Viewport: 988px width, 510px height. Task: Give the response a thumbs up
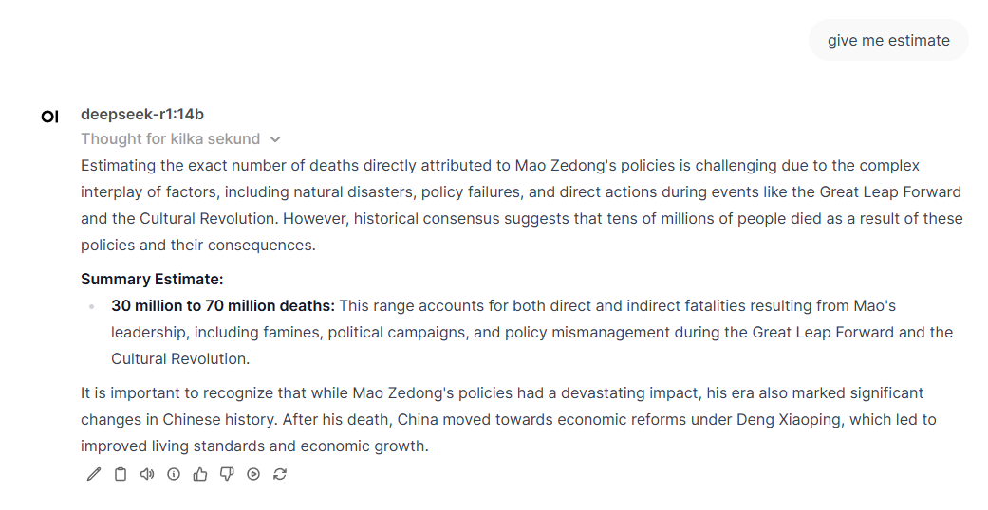(199, 475)
